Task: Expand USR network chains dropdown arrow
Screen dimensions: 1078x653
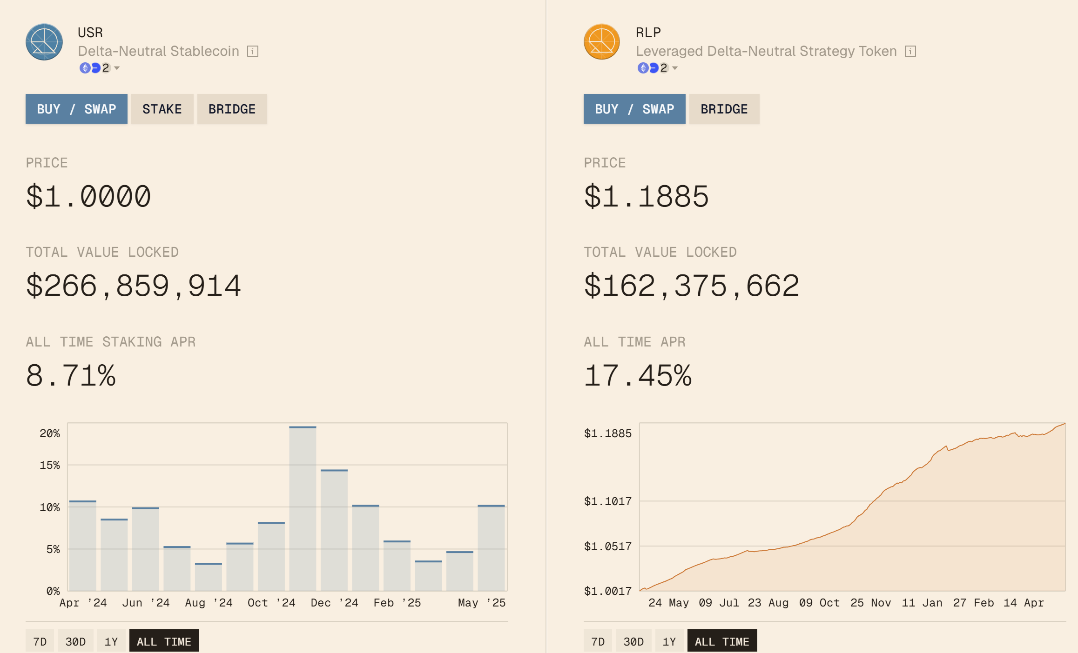Action: [117, 68]
